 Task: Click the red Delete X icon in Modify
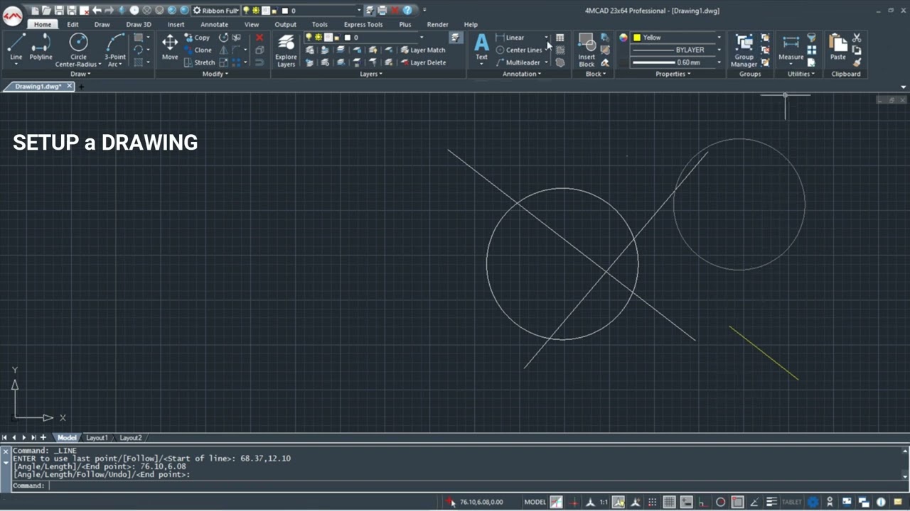[259, 38]
